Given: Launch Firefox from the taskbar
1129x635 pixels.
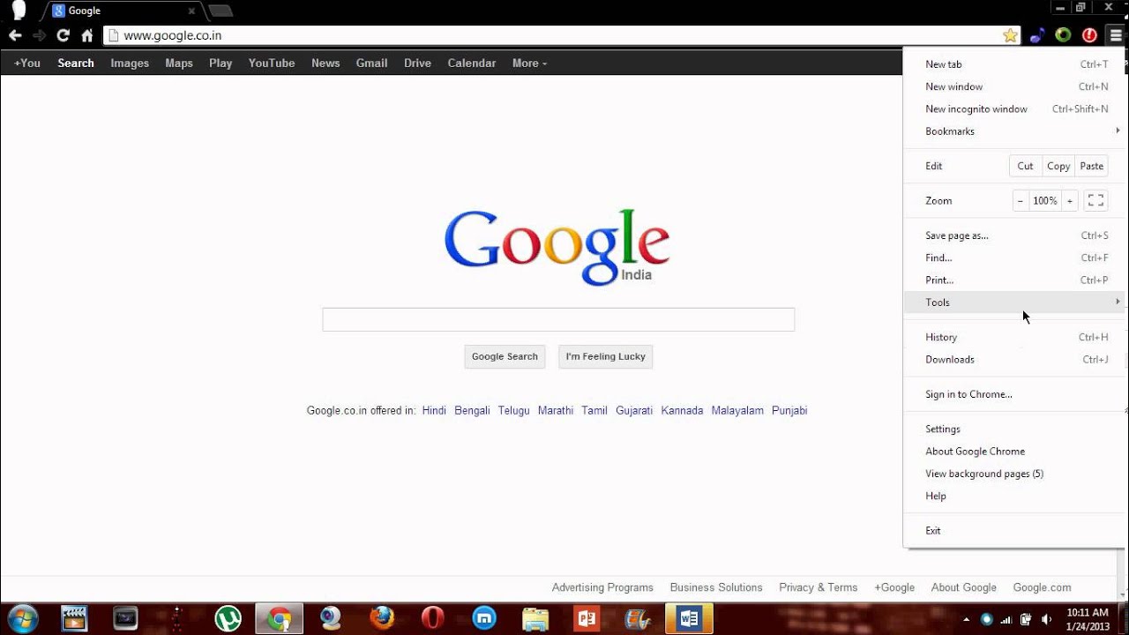Looking at the screenshot, I should click(382, 618).
